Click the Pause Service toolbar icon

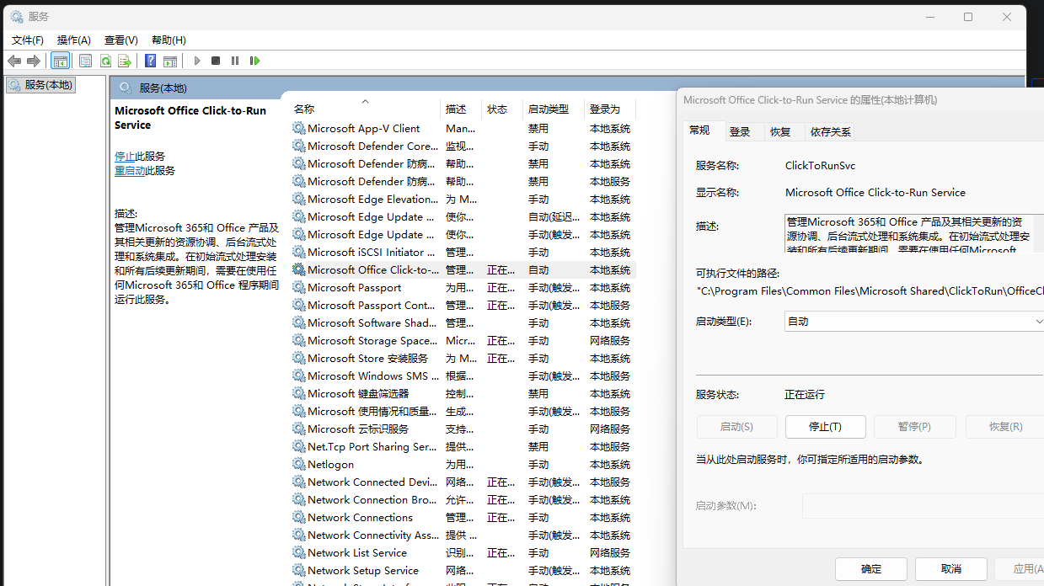click(x=235, y=61)
